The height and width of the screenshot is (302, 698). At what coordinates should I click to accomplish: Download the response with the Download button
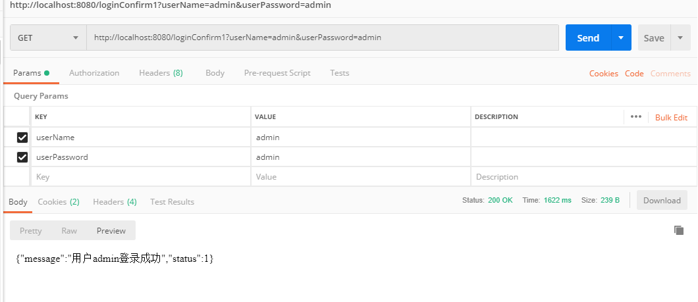coord(662,201)
